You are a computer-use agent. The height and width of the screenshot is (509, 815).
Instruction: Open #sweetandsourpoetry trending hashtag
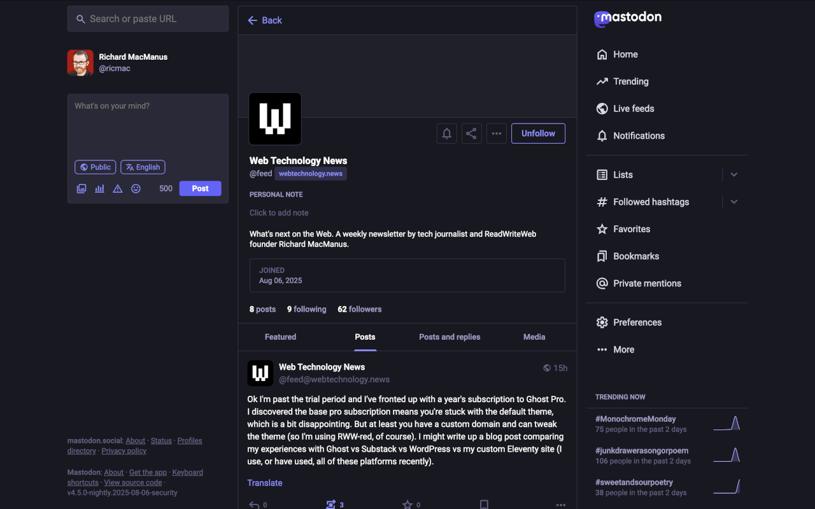(634, 483)
